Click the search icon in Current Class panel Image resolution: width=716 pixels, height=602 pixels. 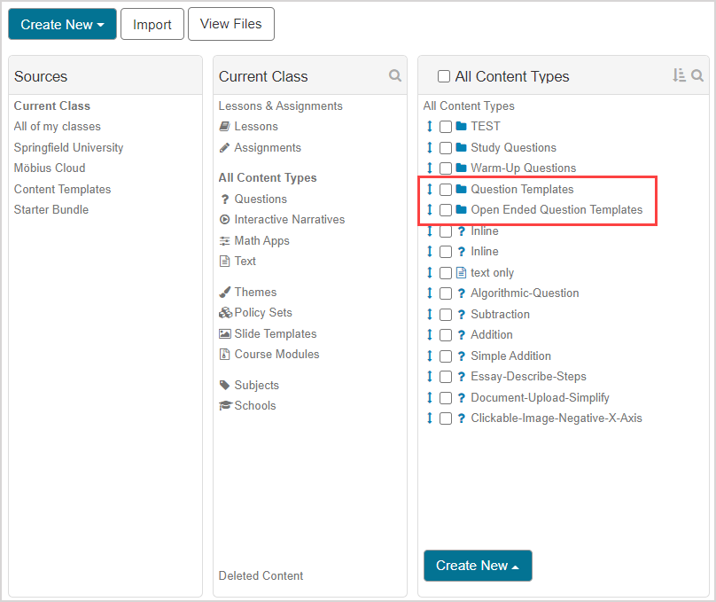(395, 75)
